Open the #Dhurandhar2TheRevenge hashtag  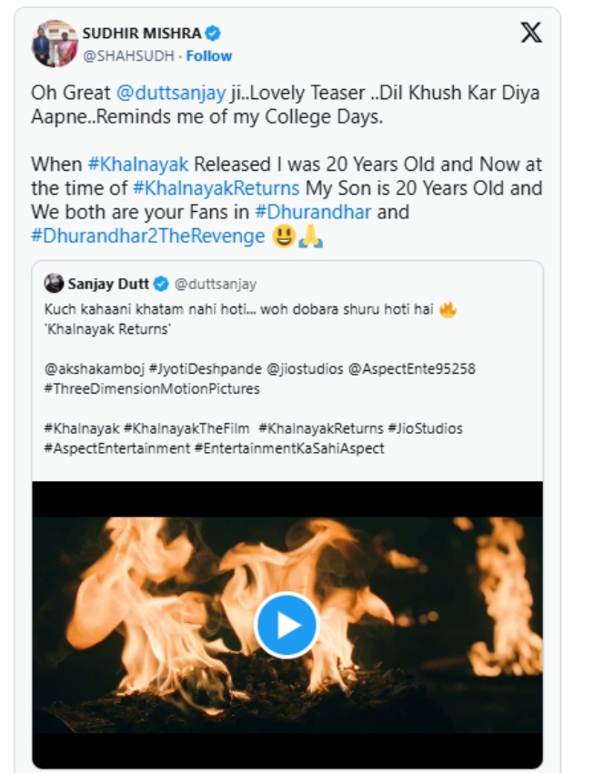(146, 236)
